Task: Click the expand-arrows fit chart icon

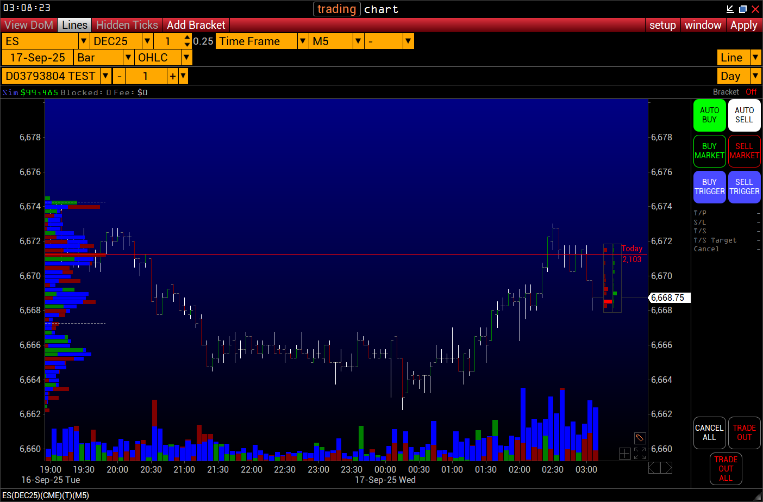Action: pyautogui.click(x=640, y=453)
